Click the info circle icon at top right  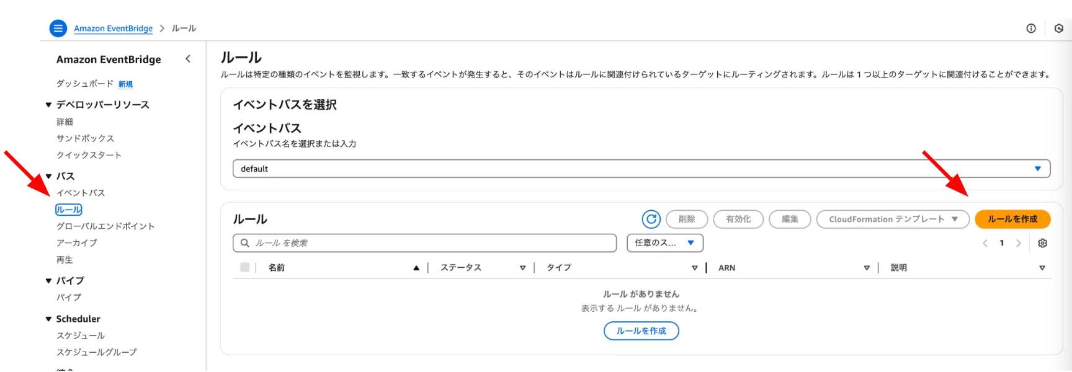pyautogui.click(x=1031, y=29)
